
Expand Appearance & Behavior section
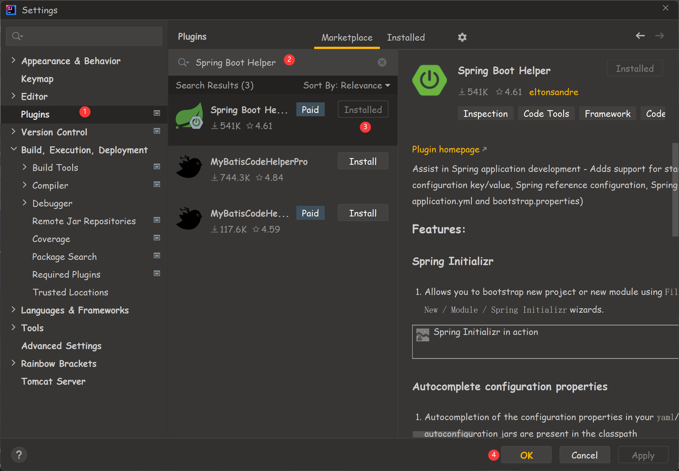(x=13, y=60)
